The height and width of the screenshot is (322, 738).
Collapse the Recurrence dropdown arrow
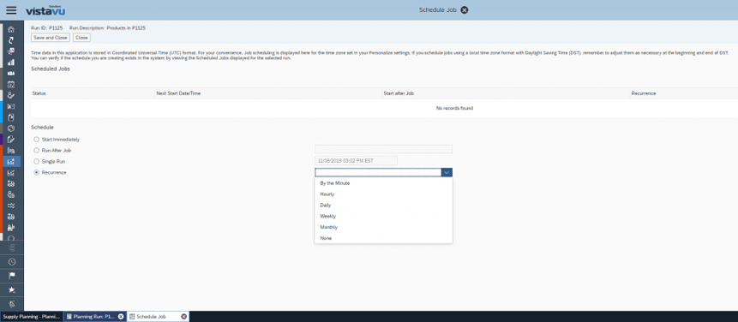447,172
